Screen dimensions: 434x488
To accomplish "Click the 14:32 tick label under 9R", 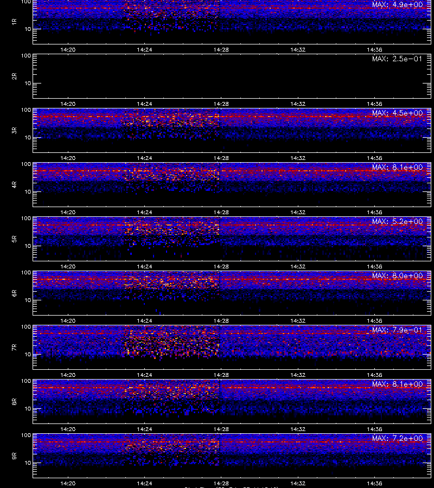I will coord(298,483).
